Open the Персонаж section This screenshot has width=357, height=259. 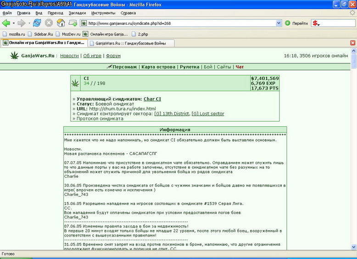125,67
